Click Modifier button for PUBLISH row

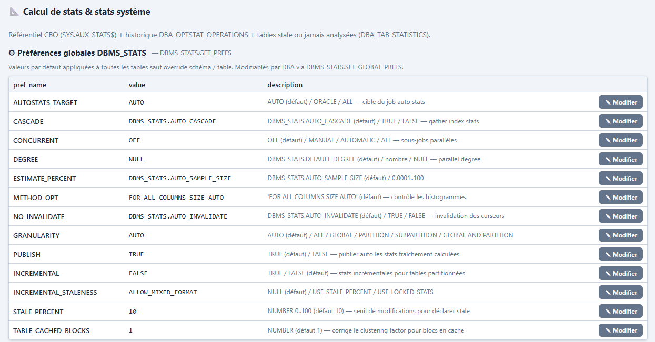click(620, 254)
